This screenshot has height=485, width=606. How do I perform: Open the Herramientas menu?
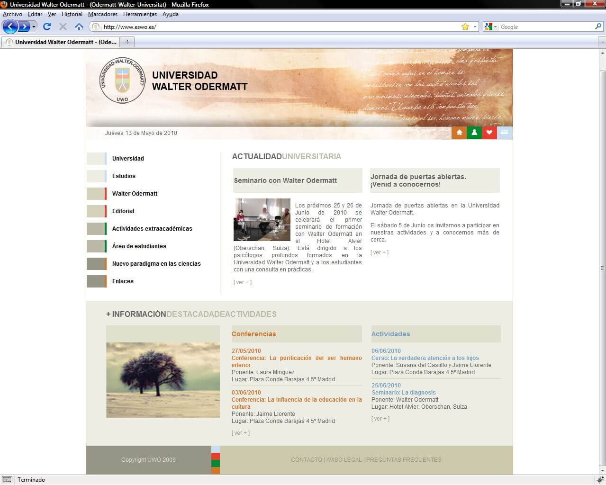[x=140, y=14]
